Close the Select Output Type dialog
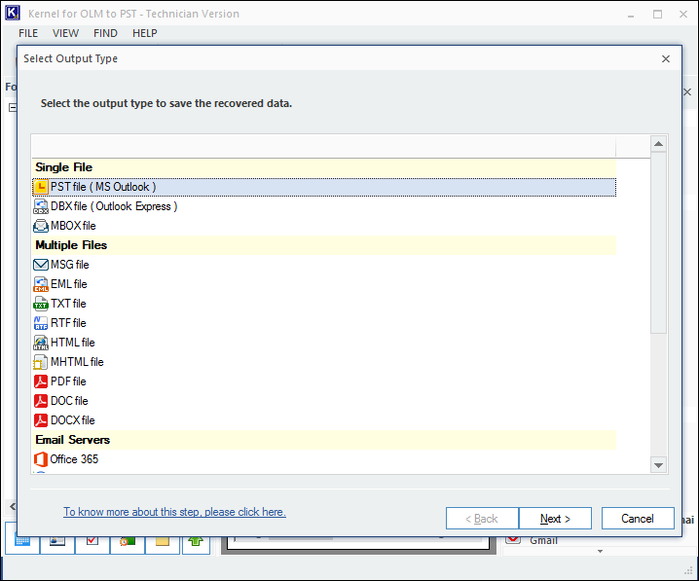The image size is (699, 581). pyautogui.click(x=666, y=58)
